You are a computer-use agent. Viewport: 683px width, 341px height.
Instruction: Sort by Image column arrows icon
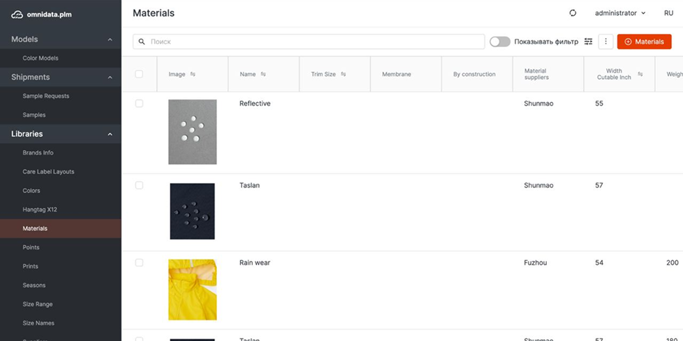point(193,74)
